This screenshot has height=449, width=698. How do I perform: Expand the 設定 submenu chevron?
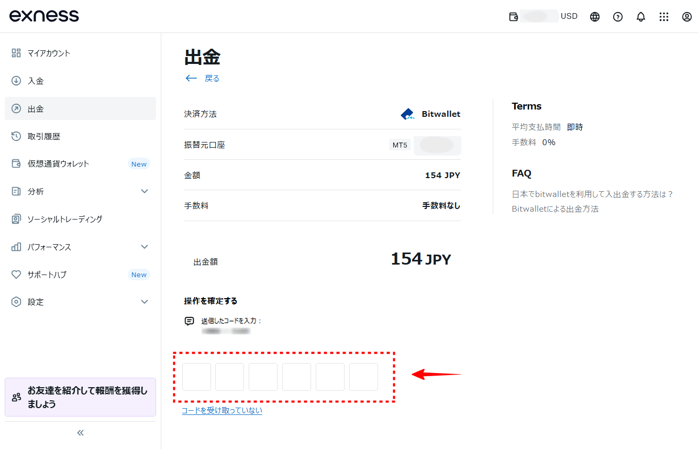coord(145,302)
